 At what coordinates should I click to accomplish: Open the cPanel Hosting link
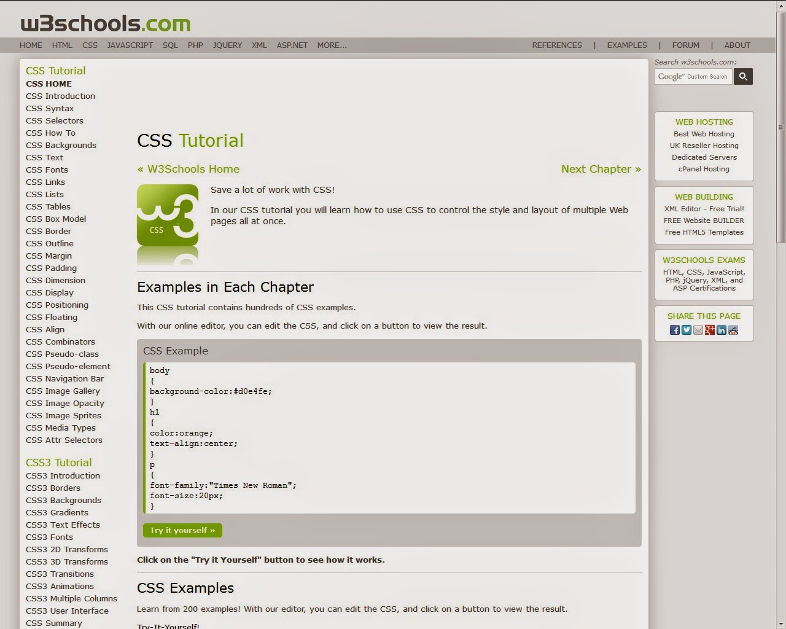[704, 169]
